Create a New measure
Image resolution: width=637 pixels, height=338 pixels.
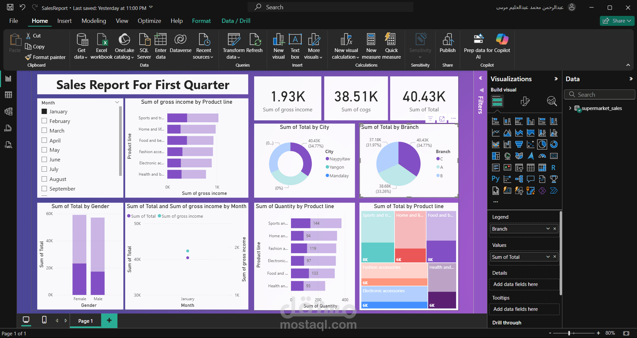(x=371, y=46)
